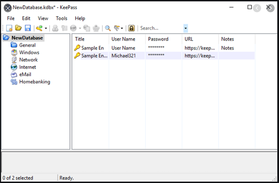Image resolution: width=279 pixels, height=183 pixels.
Task: Open the Show Entries dropdown arrow
Action: [122, 28]
